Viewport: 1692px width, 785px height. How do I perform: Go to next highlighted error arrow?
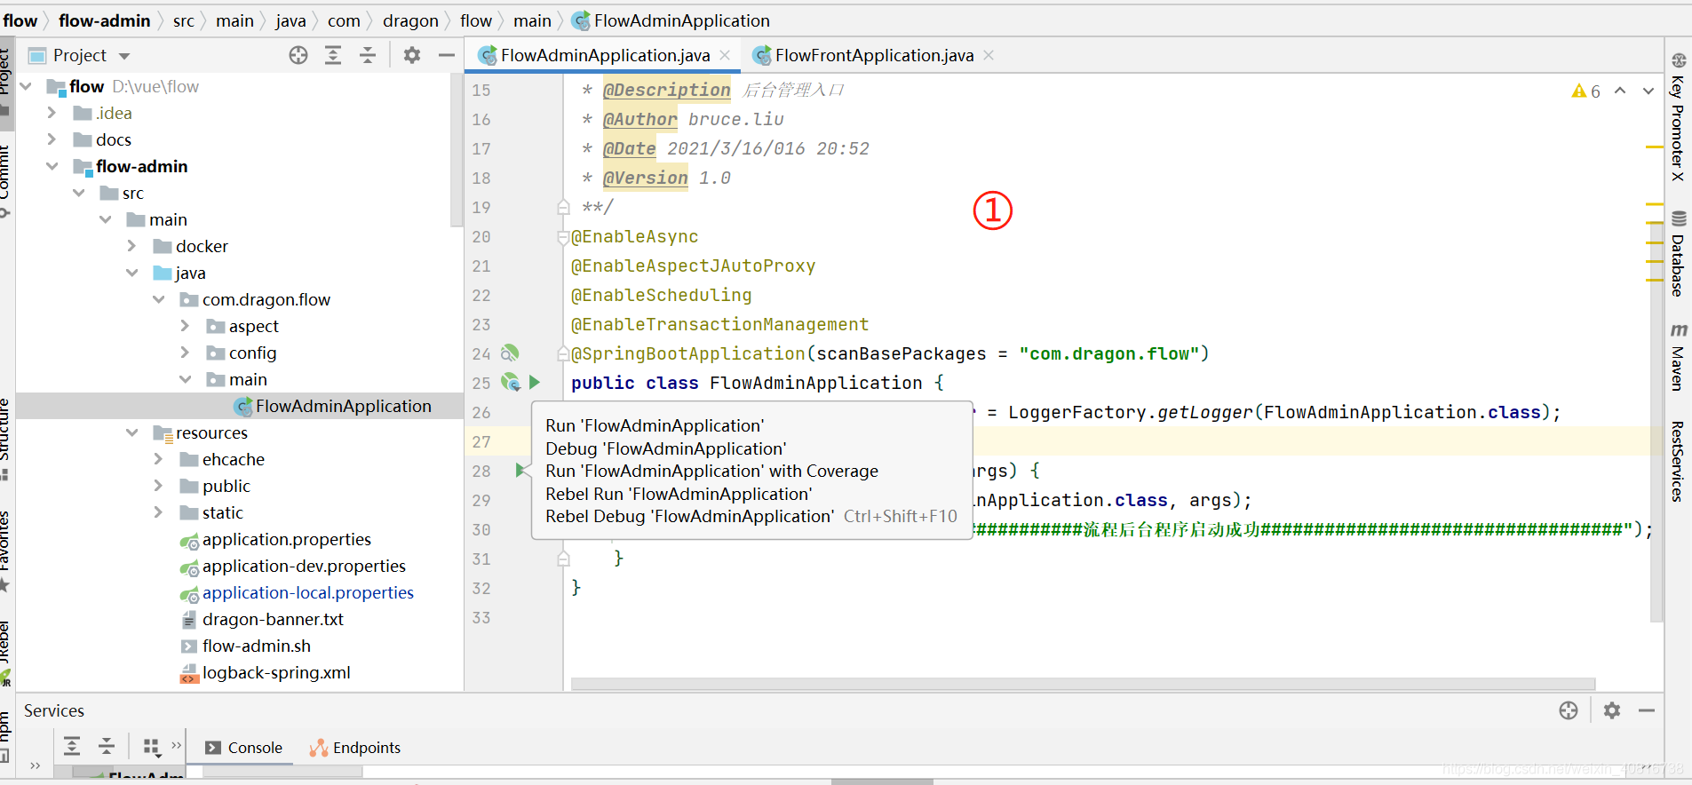[x=1648, y=91]
